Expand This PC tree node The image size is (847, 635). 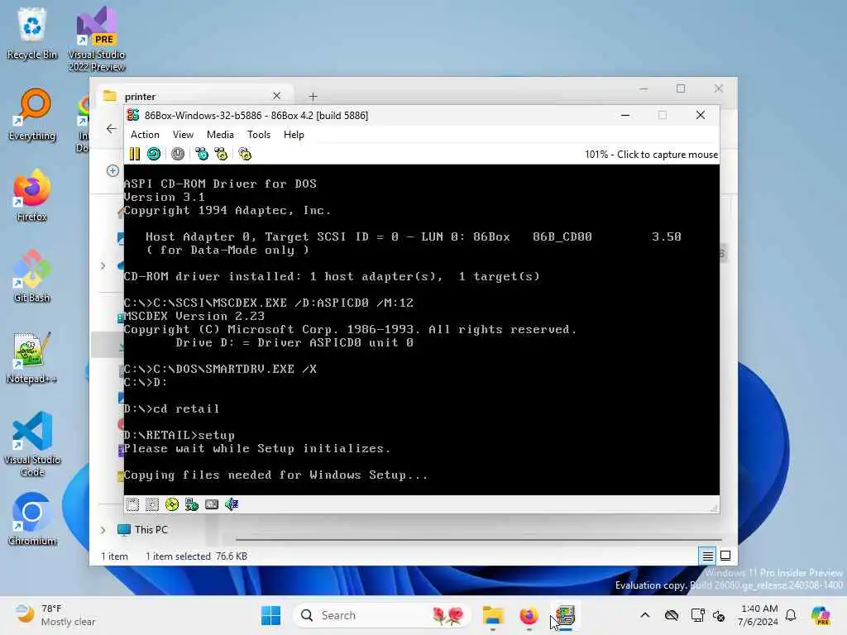pyautogui.click(x=103, y=530)
